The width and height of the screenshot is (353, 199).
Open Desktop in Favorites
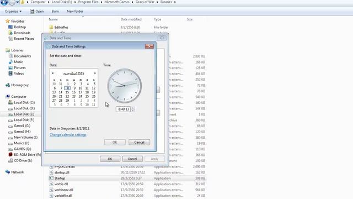(20, 27)
